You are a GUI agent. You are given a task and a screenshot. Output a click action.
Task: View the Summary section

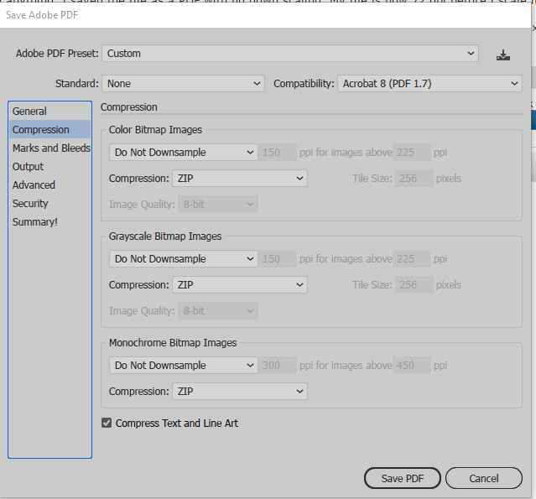tap(49, 221)
